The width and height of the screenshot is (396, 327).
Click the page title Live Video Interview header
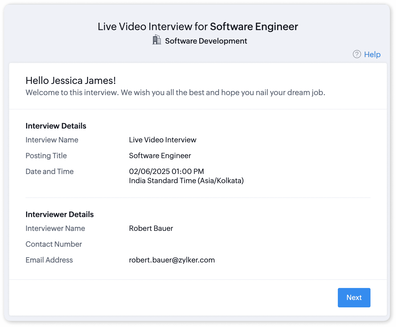[x=198, y=27]
